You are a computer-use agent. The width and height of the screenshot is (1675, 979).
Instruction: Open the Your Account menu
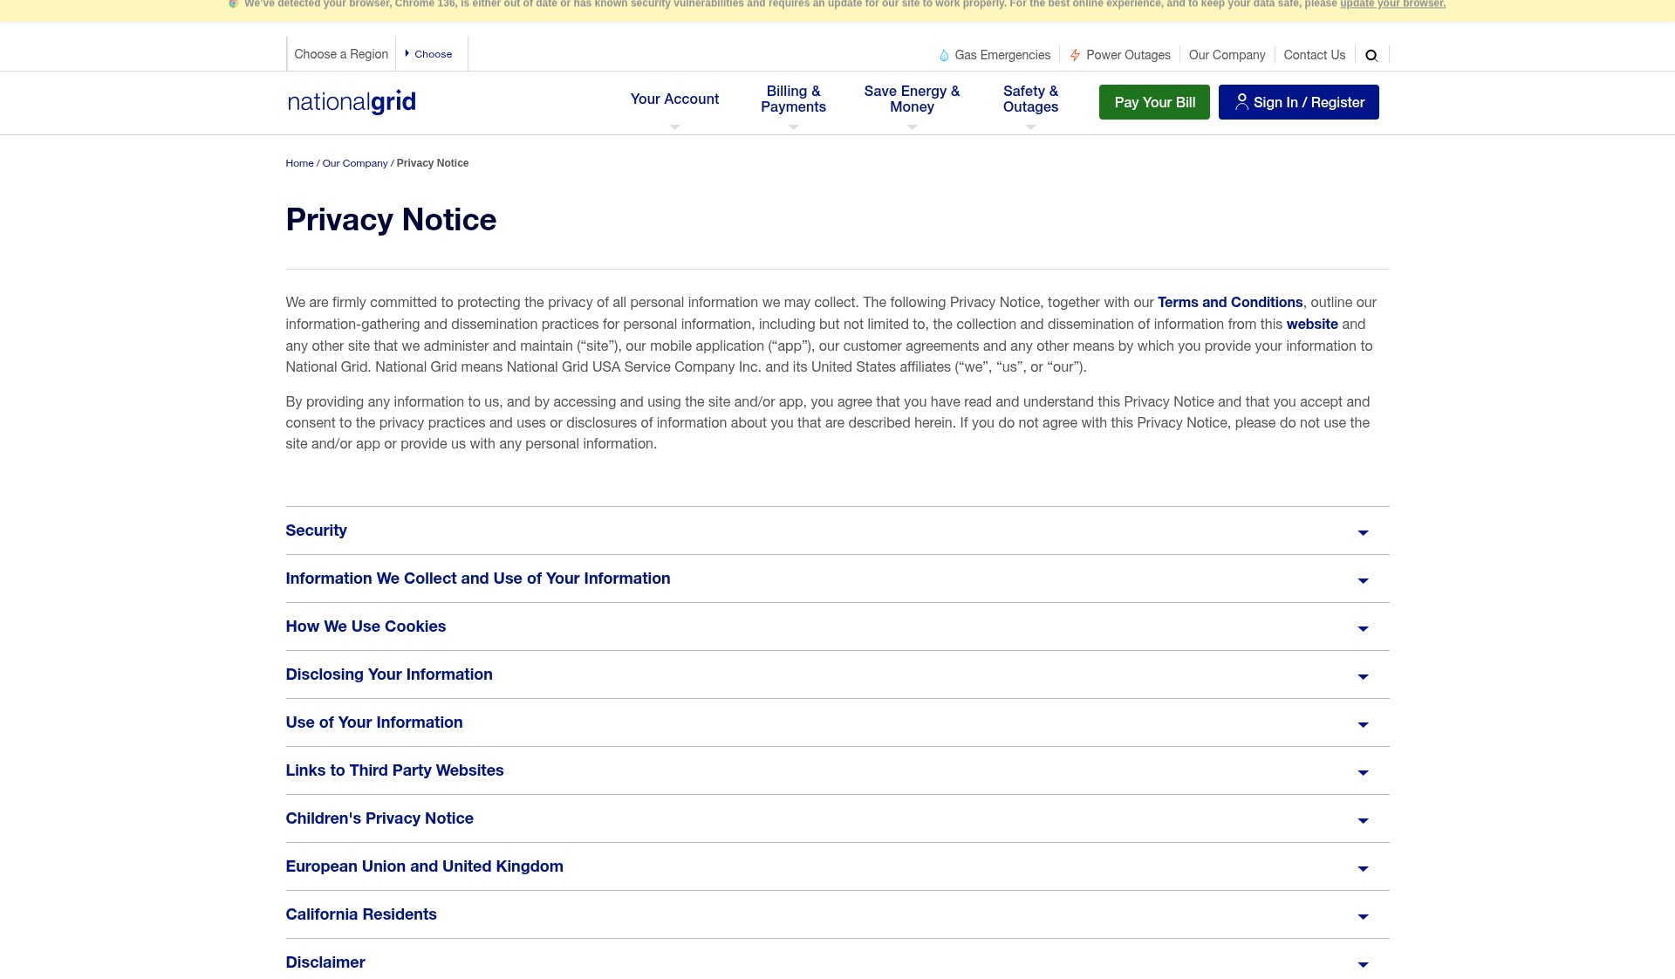[x=674, y=99]
